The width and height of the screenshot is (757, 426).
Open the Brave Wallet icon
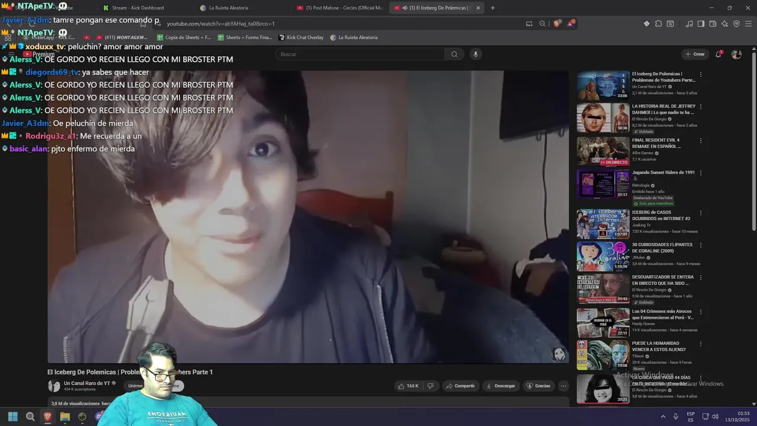tap(713, 24)
